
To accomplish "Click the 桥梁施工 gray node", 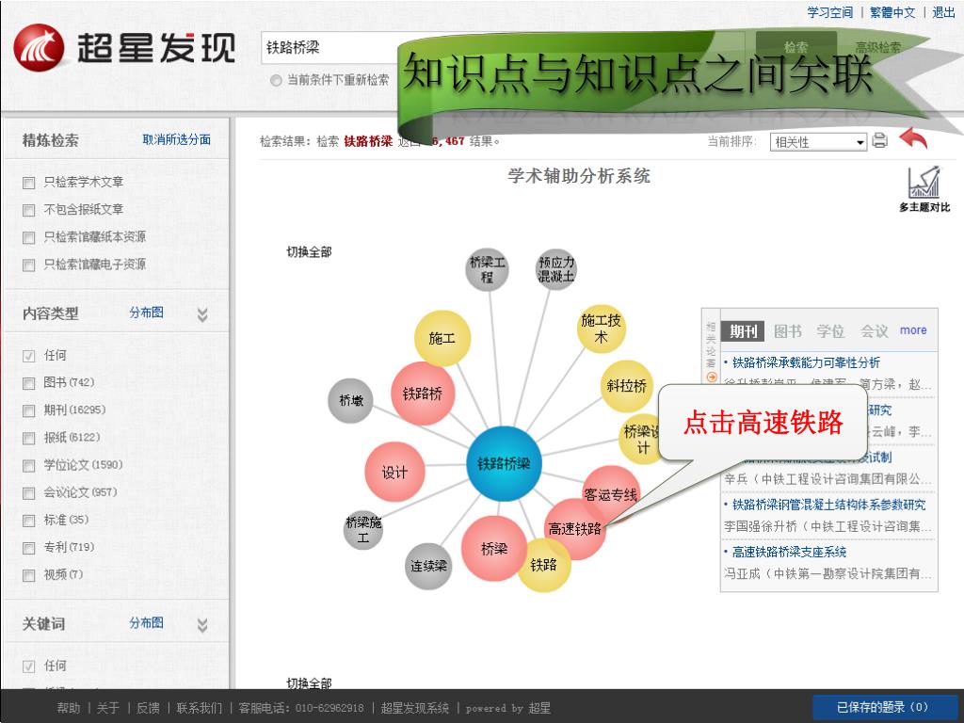I will pos(363,529).
